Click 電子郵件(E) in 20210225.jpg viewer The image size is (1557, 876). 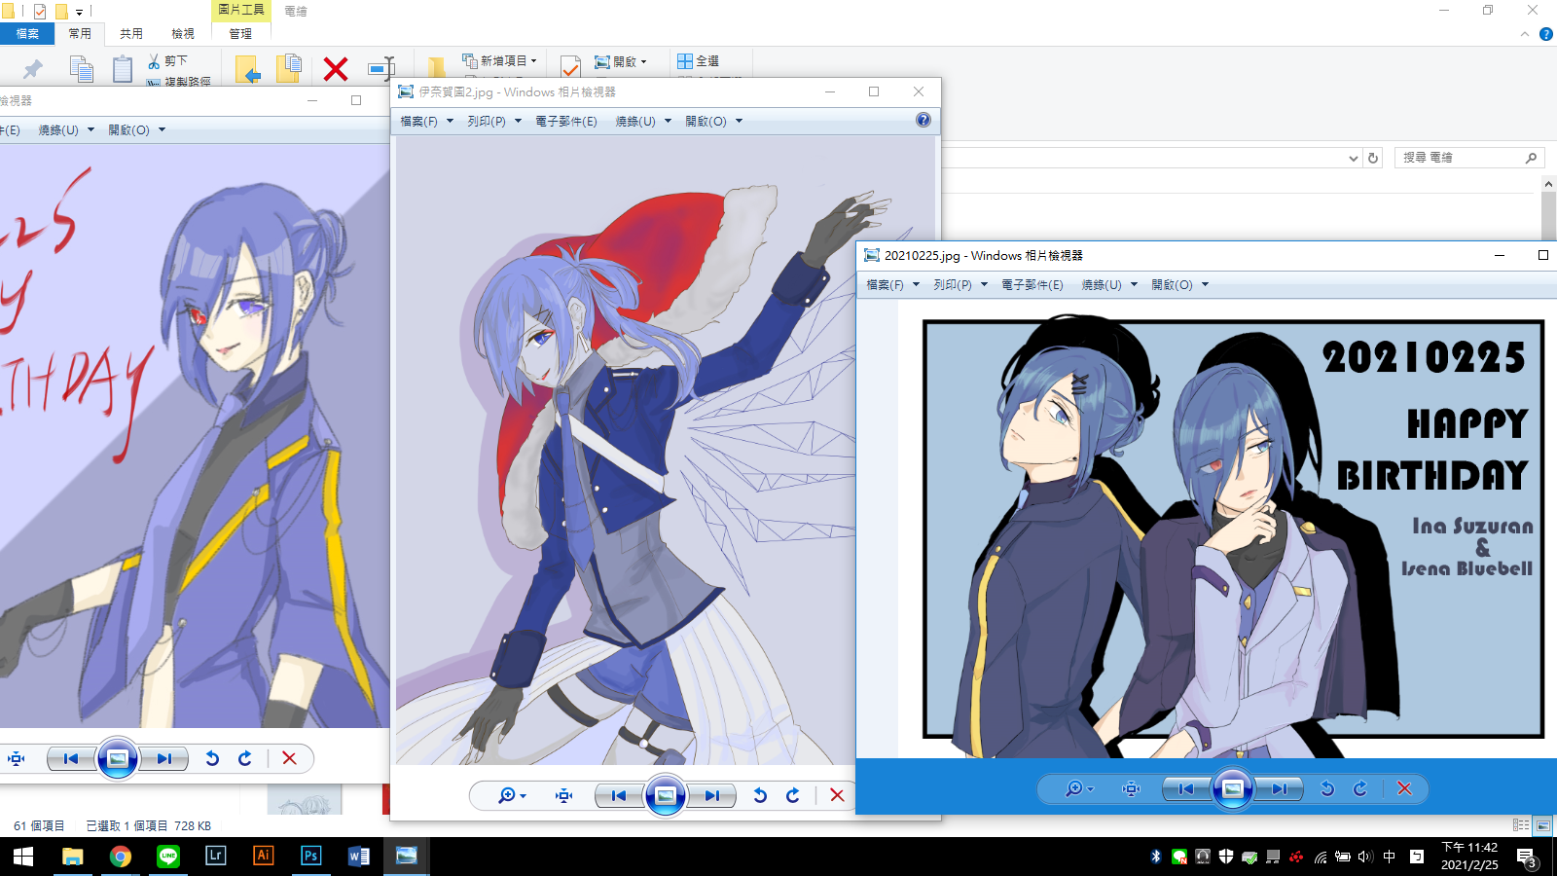coord(1032,285)
